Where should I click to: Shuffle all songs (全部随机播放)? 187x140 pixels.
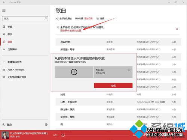click(x=64, y=18)
